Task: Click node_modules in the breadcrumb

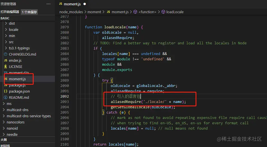Action: pyautogui.click(x=71, y=12)
